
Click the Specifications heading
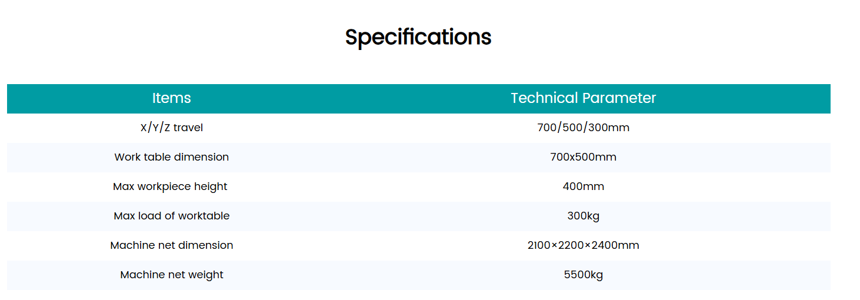tap(418, 37)
